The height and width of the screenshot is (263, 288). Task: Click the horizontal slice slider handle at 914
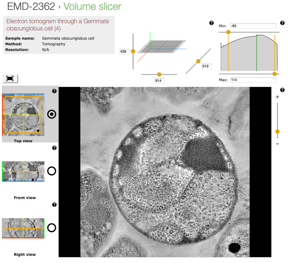pos(159,74)
